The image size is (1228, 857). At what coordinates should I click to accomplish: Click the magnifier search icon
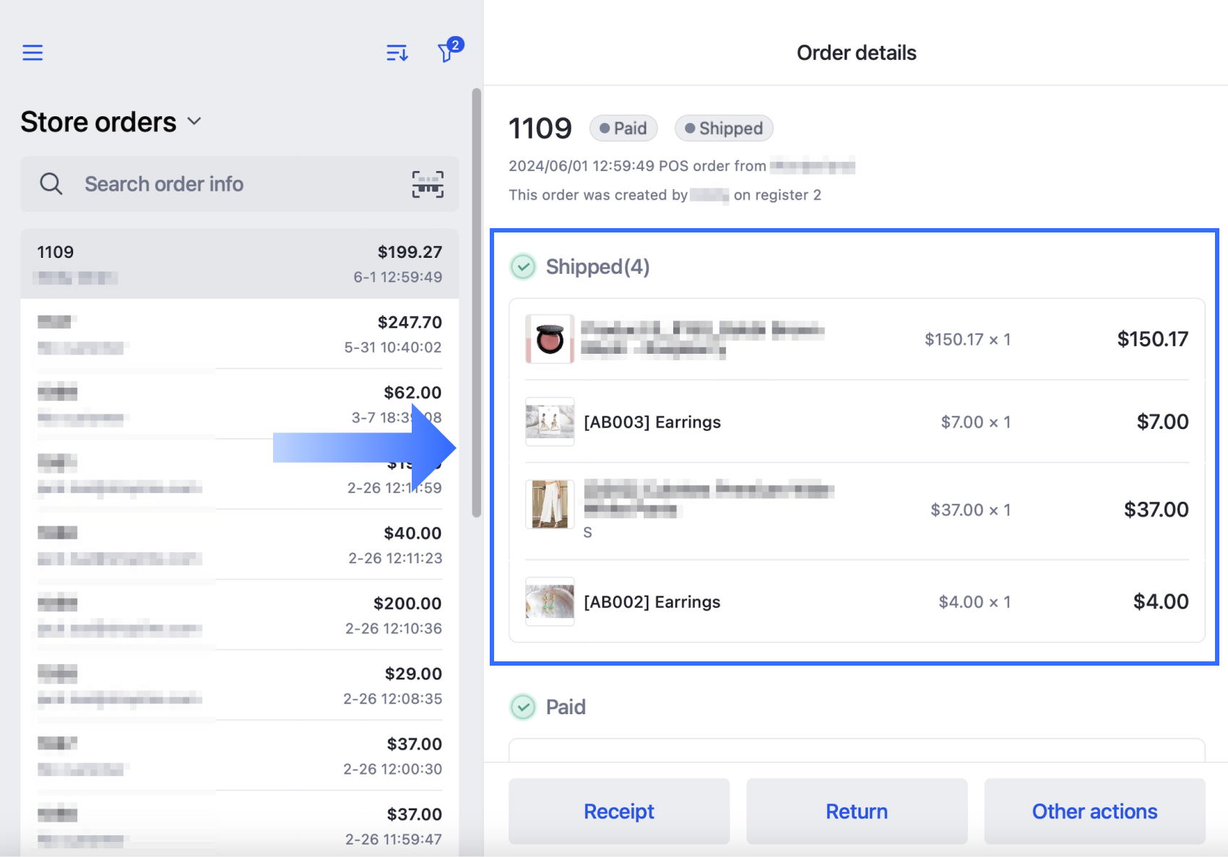[51, 184]
